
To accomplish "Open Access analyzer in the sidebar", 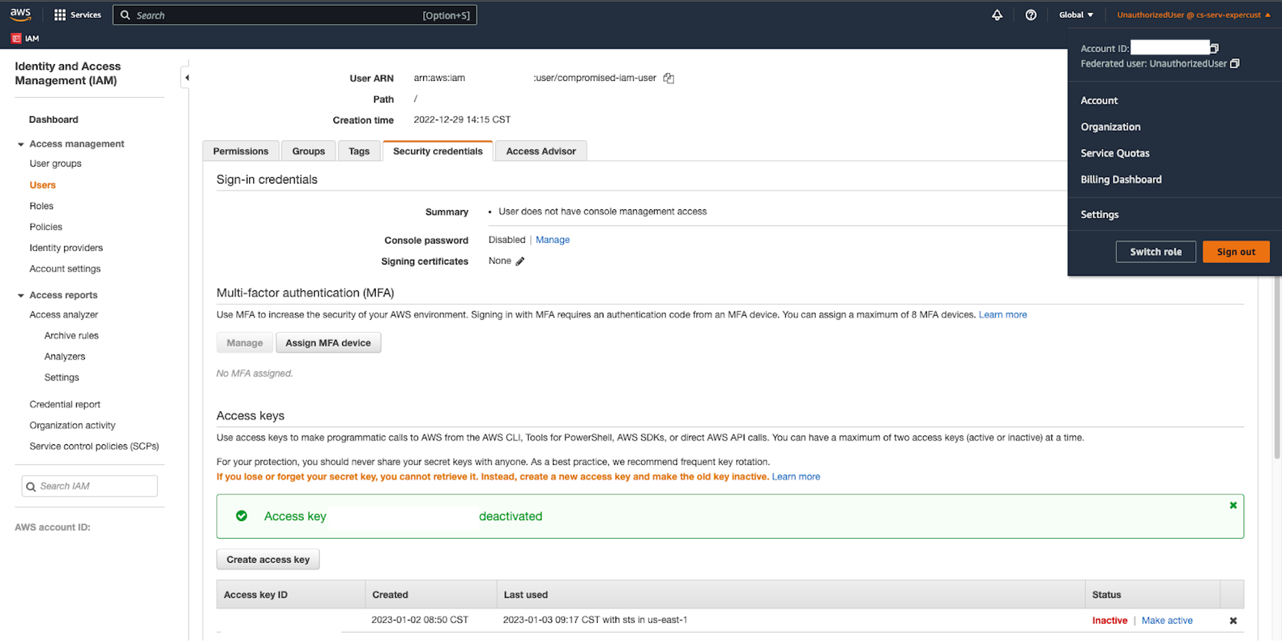I will (64, 315).
